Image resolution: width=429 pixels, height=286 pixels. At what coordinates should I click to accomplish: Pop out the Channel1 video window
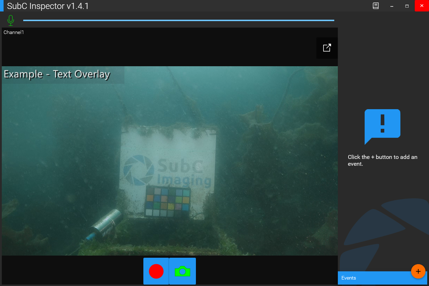tap(327, 48)
